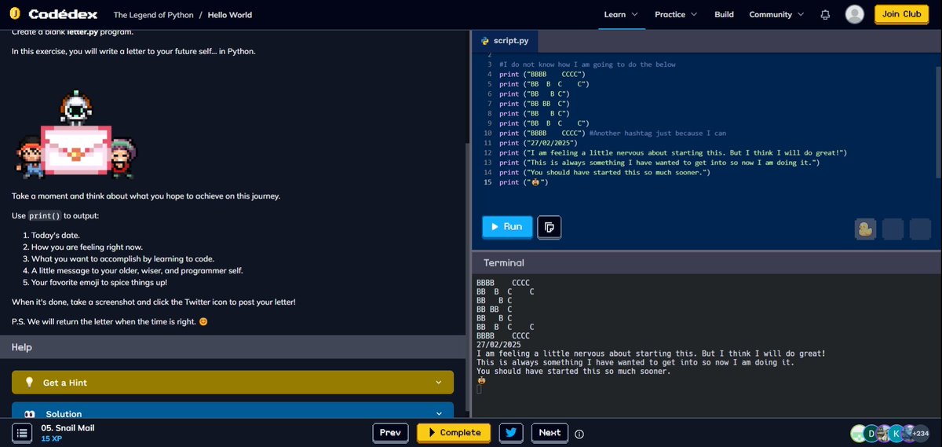Click the Join Club button
The width and height of the screenshot is (942, 447).
pos(901,14)
